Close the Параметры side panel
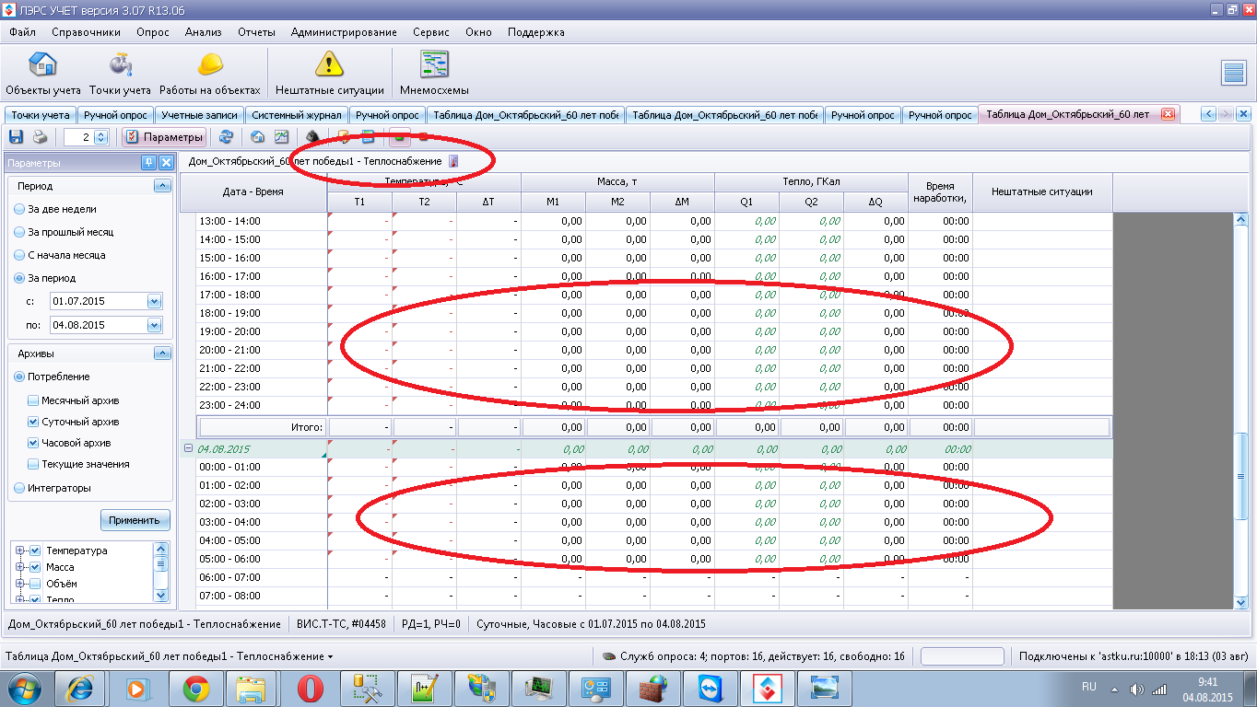This screenshot has width=1257, height=707. click(x=166, y=163)
